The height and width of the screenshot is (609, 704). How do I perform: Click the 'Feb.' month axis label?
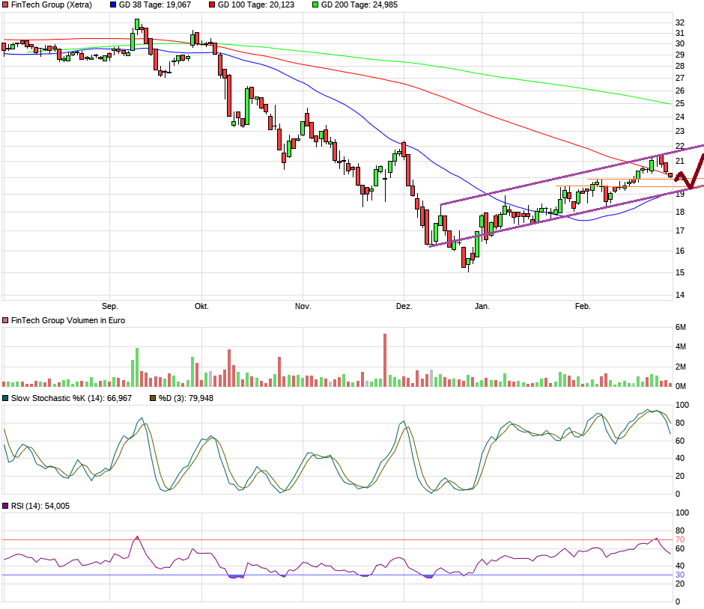583,306
